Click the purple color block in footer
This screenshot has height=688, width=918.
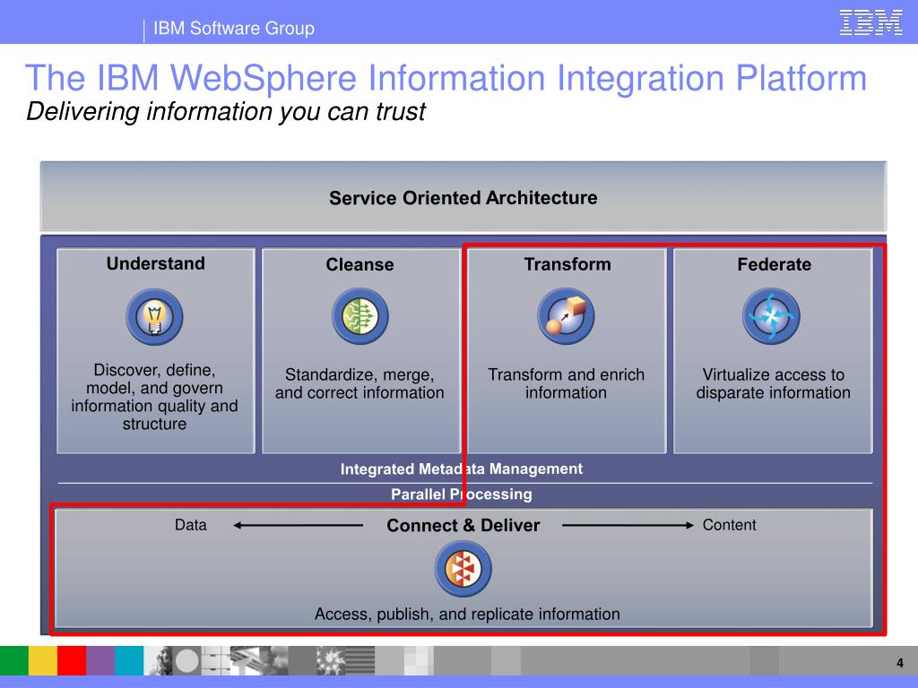100,660
